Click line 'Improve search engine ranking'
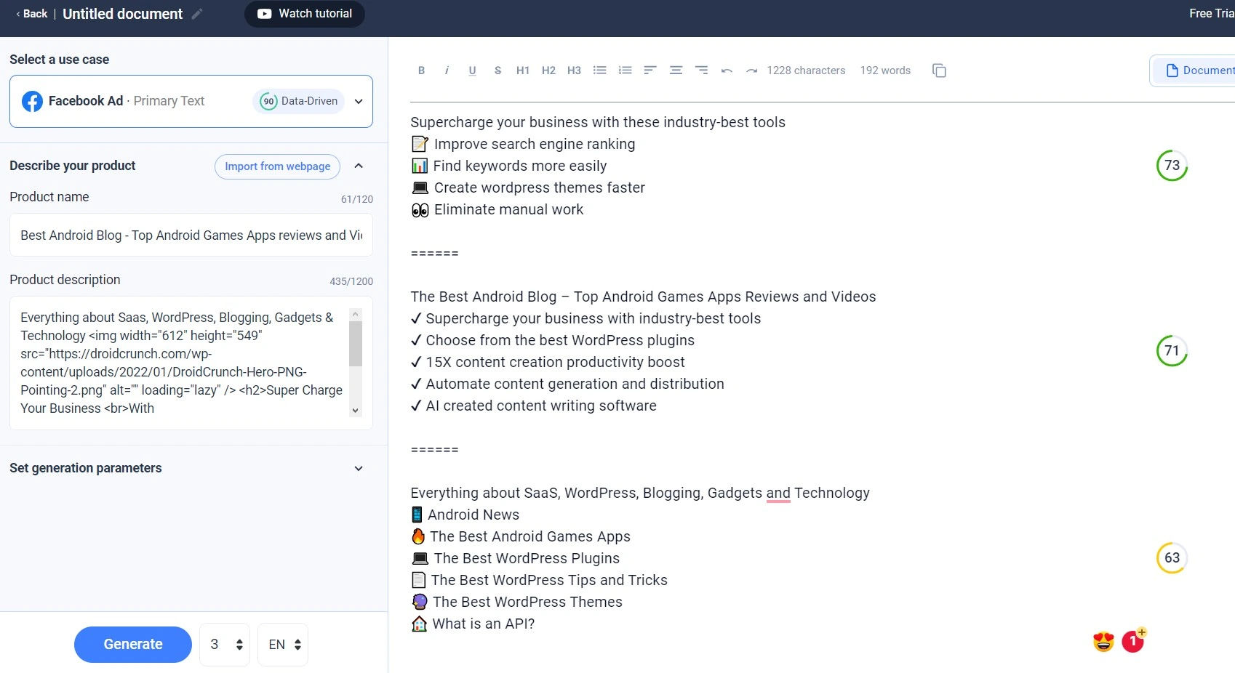The image size is (1235, 673). click(x=535, y=144)
